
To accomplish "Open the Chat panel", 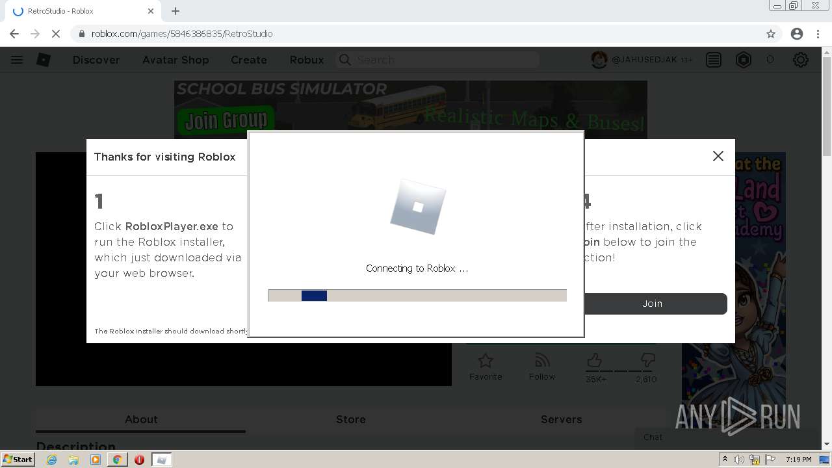I will [x=727, y=437].
